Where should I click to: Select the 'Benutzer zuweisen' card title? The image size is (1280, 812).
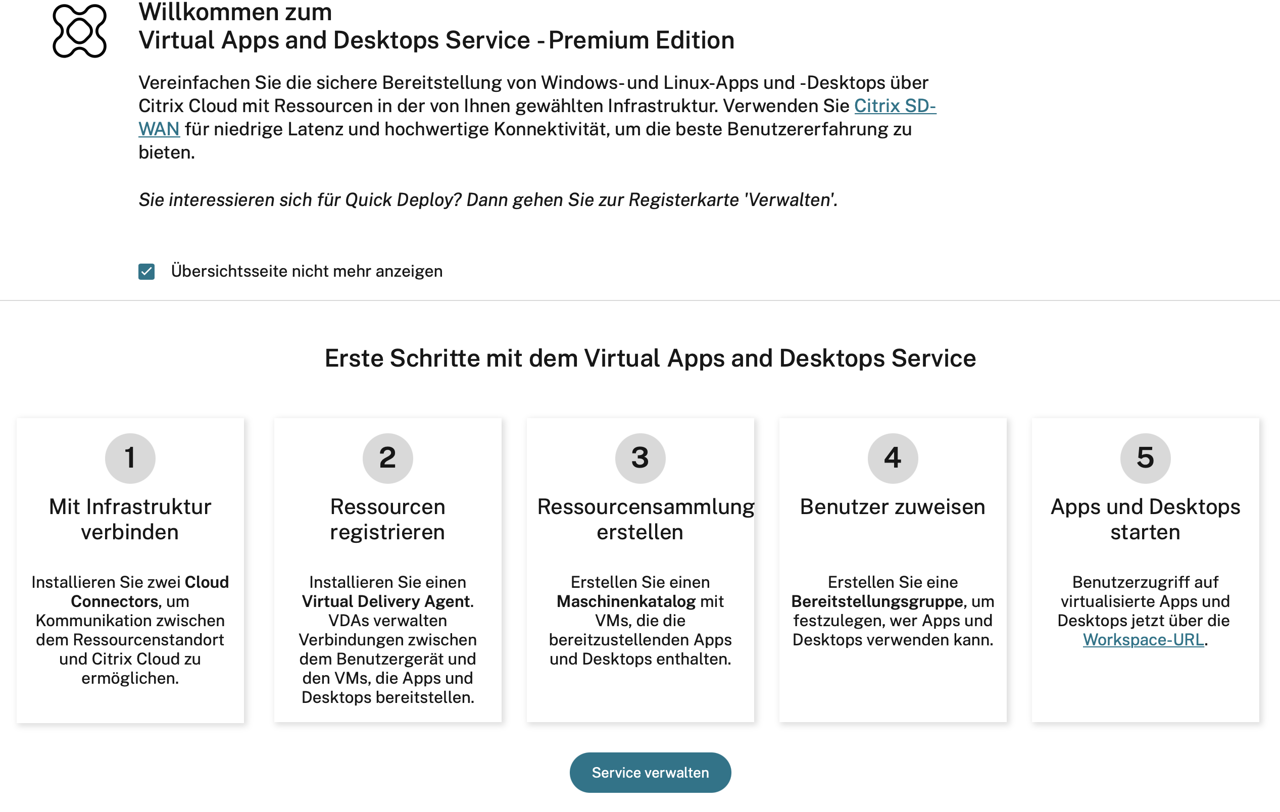893,506
